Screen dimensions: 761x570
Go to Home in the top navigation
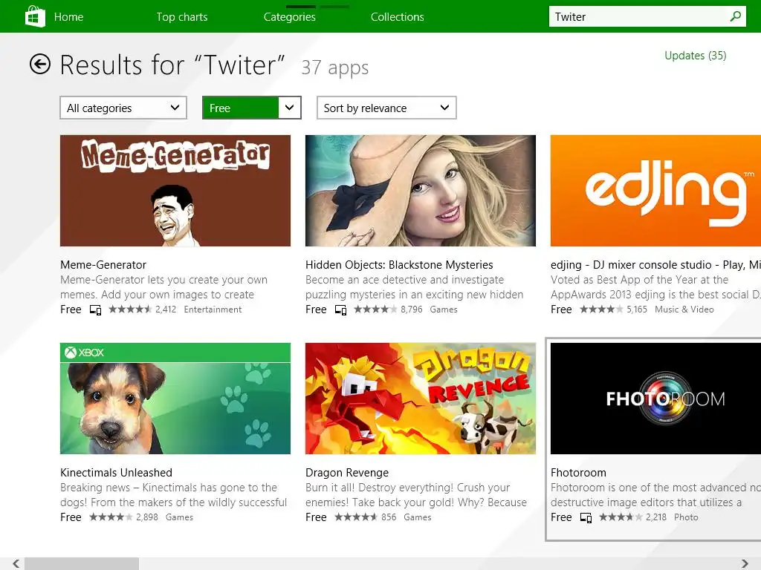[68, 17]
